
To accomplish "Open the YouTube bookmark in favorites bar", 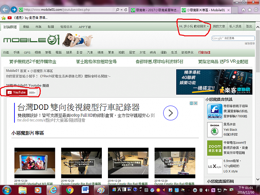I will (x=27, y=18).
